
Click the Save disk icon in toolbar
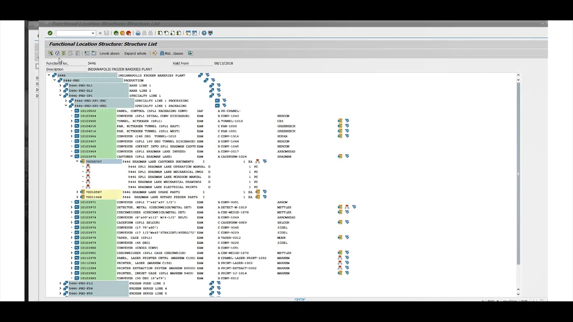tap(107, 33)
